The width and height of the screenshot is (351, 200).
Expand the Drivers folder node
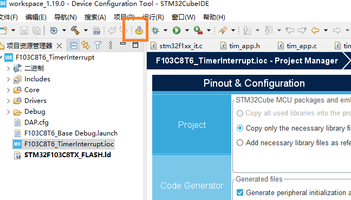(x=8, y=101)
